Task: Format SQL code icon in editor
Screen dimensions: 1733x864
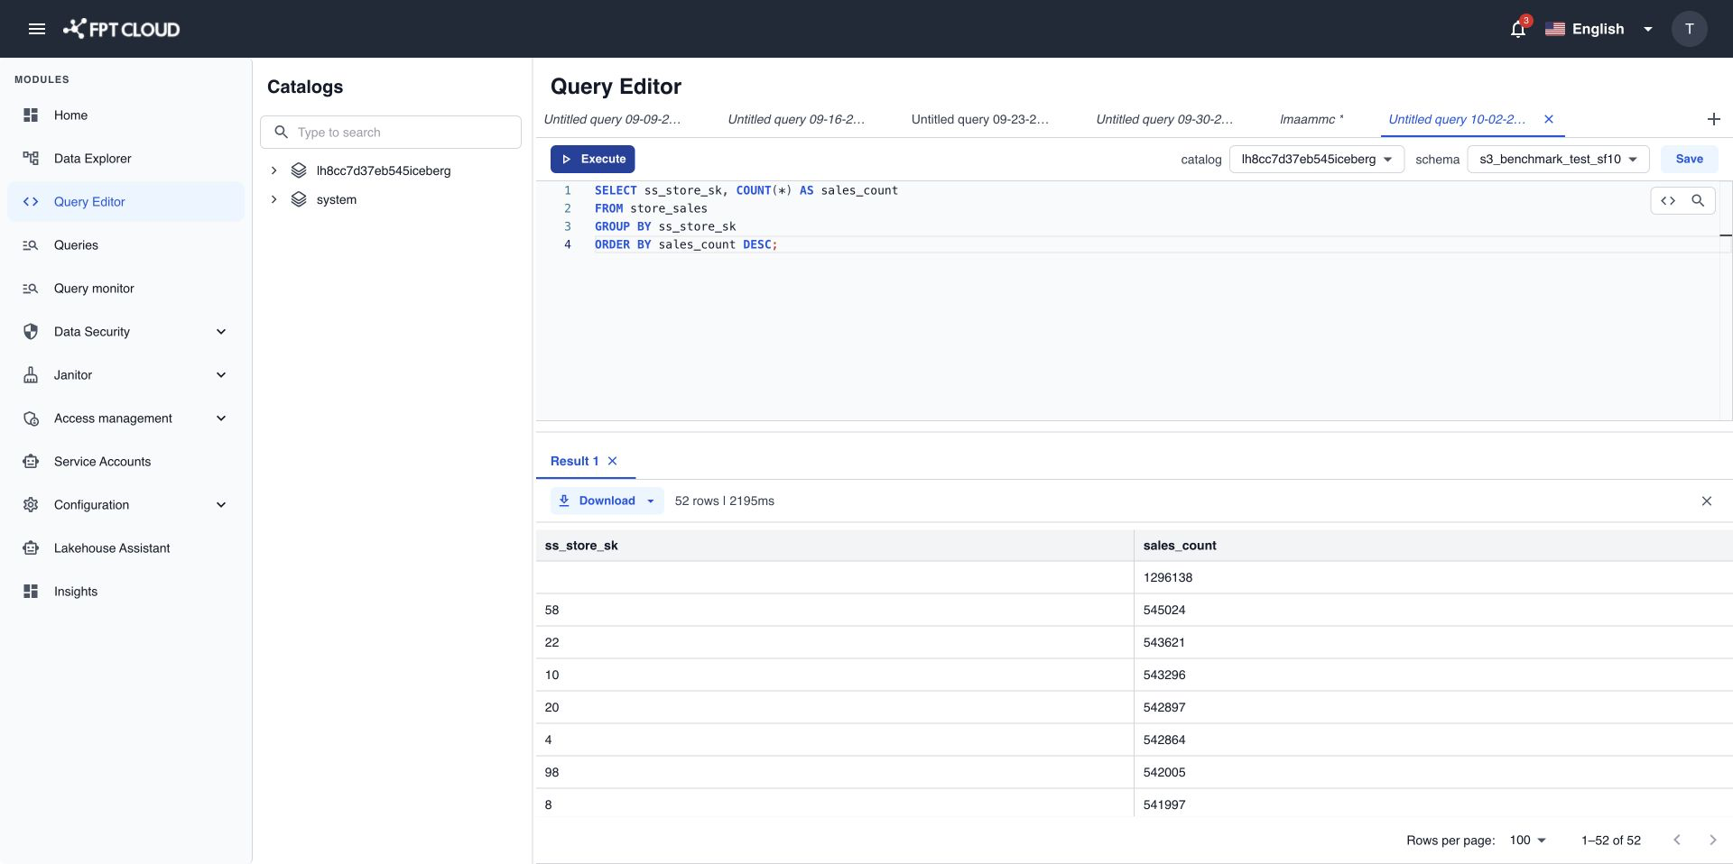Action: click(1668, 201)
